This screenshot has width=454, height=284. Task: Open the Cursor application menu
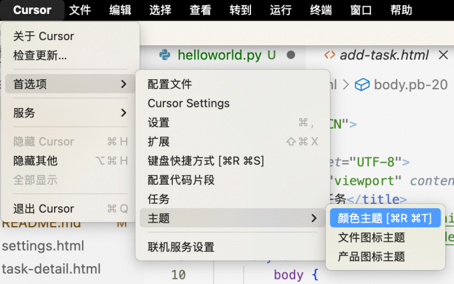pos(32,10)
